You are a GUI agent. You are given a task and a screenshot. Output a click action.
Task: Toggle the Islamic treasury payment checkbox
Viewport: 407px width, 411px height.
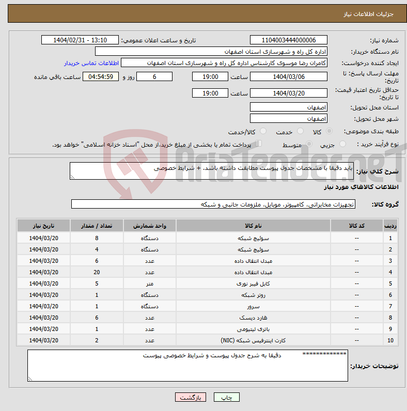pyautogui.click(x=259, y=144)
